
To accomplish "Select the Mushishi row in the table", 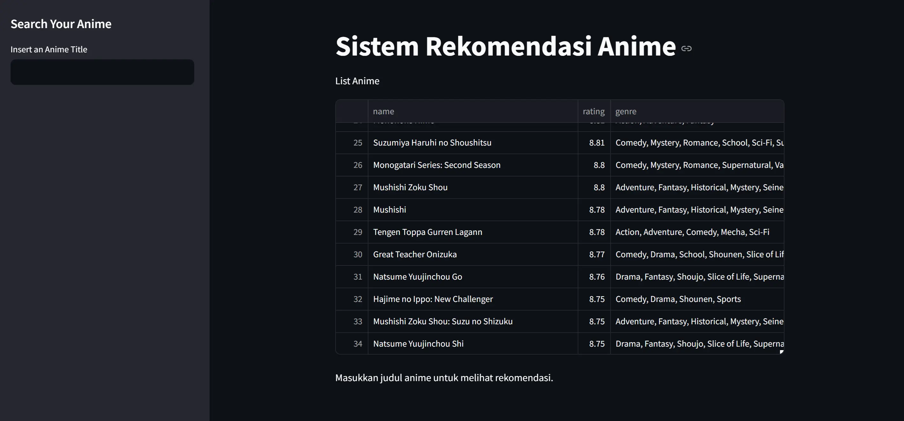I will pos(389,210).
